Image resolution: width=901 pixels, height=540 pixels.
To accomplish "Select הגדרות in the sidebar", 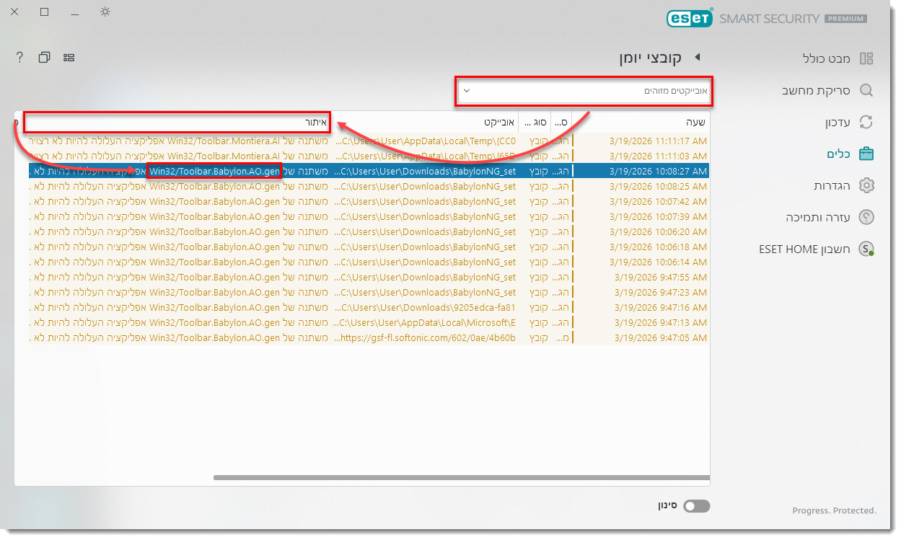I will coord(832,185).
